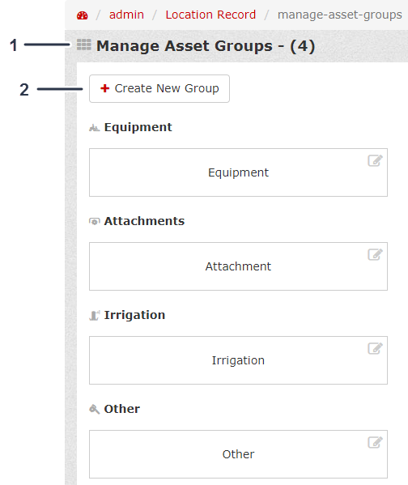Image resolution: width=408 pixels, height=485 pixels.
Task: Click the Create New Group button
Action: 159,88
